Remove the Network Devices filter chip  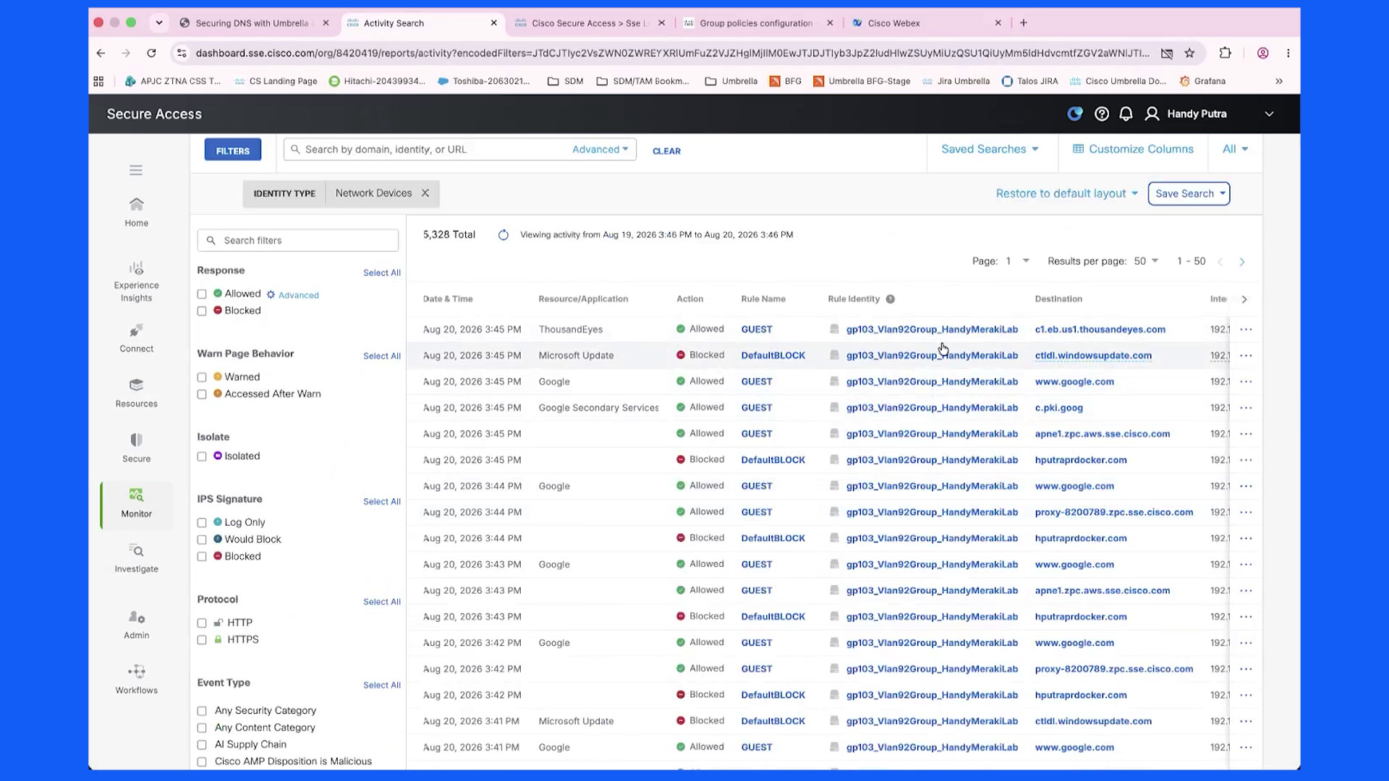[x=425, y=193]
